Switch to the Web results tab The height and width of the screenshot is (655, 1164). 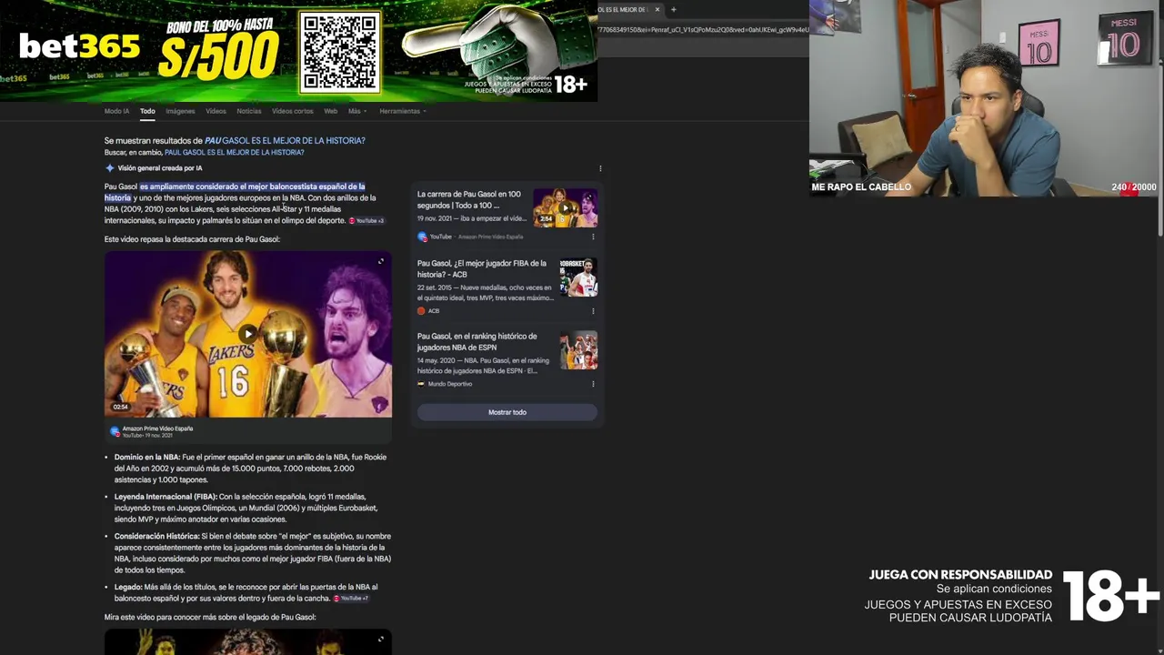click(331, 111)
